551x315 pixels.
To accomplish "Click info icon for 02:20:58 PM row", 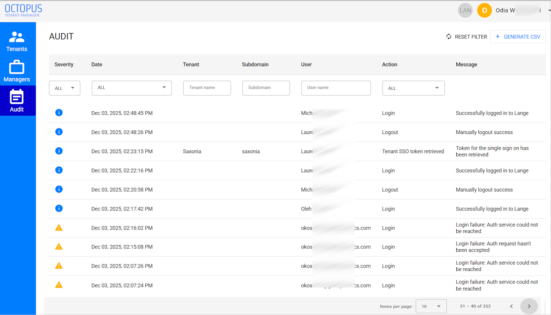I will (x=59, y=189).
